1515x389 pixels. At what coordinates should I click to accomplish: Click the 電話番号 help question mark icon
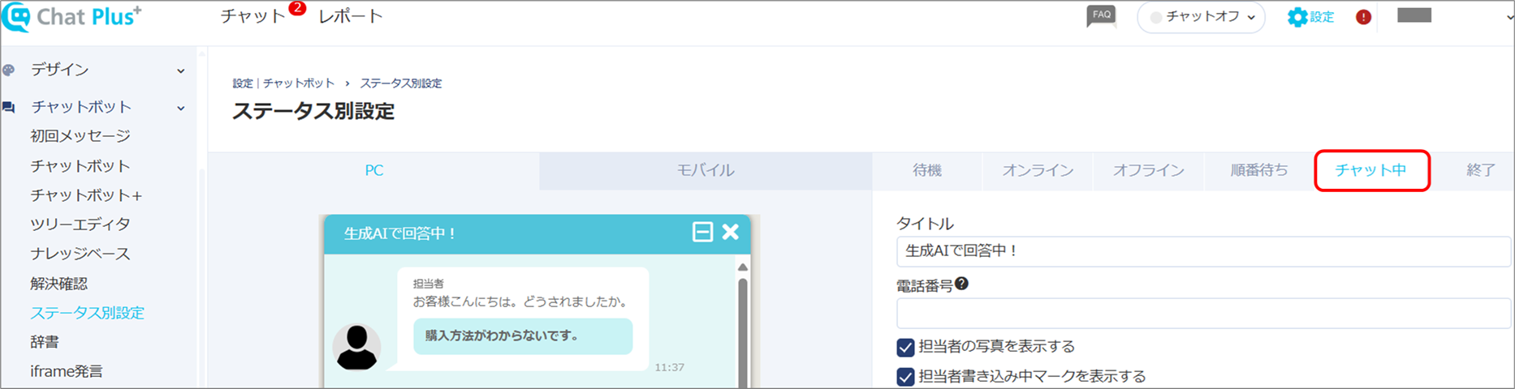961,284
